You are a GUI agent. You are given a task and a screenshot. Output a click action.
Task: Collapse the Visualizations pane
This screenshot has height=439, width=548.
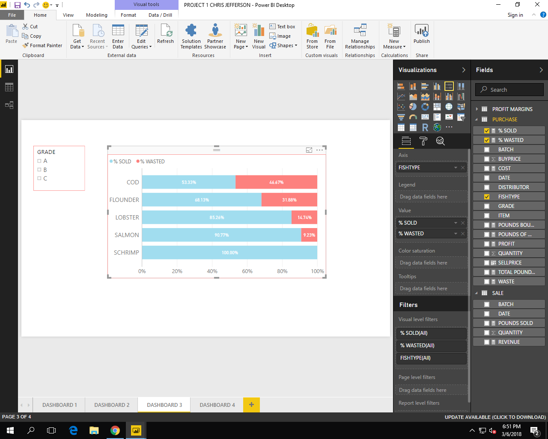pos(464,70)
